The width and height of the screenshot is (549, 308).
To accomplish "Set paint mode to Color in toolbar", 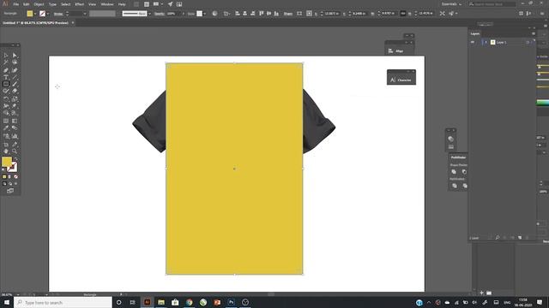I will click(4, 177).
